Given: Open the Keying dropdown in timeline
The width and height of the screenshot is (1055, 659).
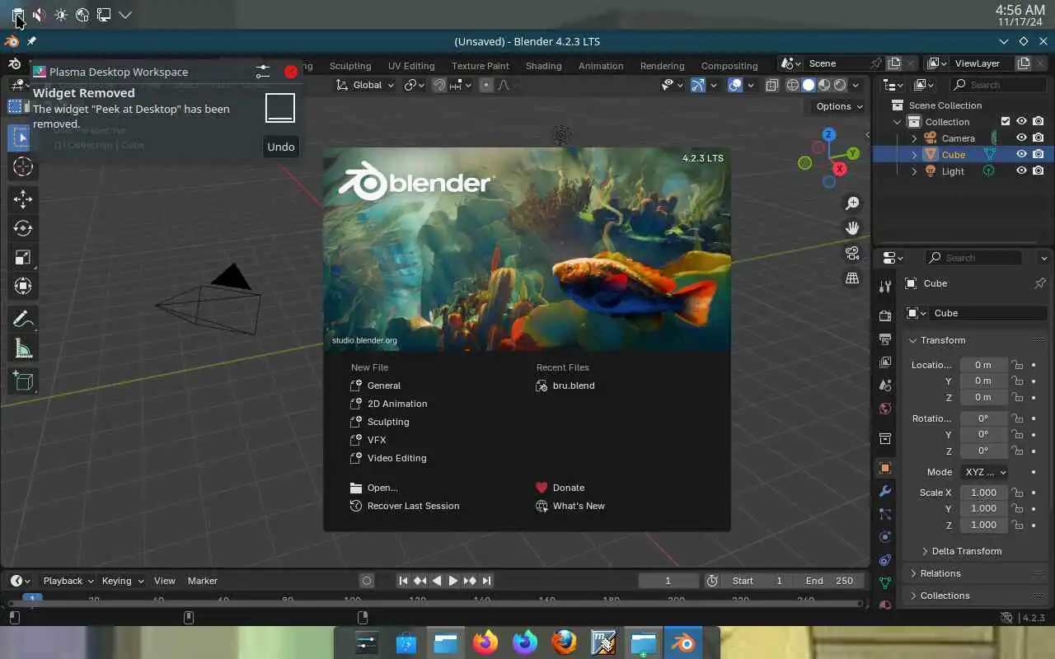Looking at the screenshot, I should click(122, 581).
